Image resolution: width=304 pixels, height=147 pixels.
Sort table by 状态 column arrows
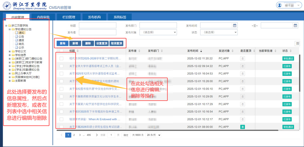[291, 51]
